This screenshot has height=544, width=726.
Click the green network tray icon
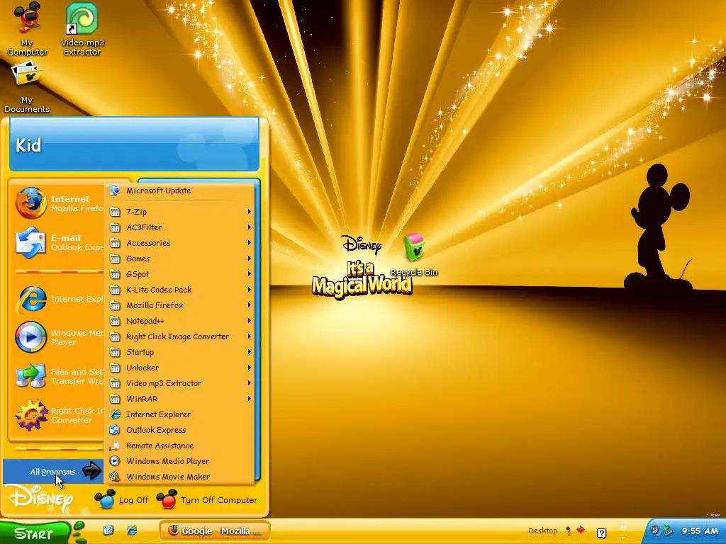coord(668,531)
